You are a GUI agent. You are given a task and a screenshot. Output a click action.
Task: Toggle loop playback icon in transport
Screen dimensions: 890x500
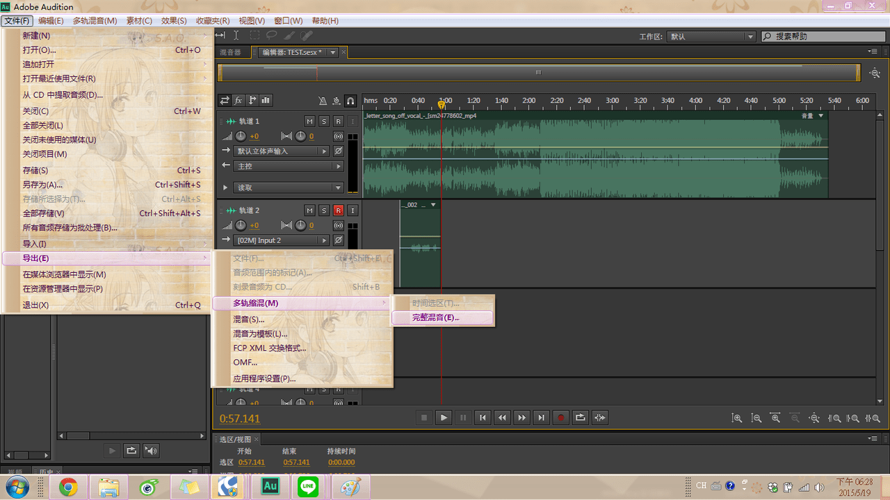(580, 417)
